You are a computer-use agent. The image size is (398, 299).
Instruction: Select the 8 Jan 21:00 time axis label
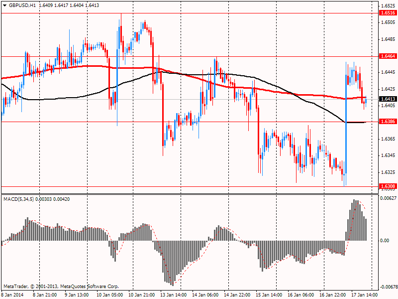[45, 295]
